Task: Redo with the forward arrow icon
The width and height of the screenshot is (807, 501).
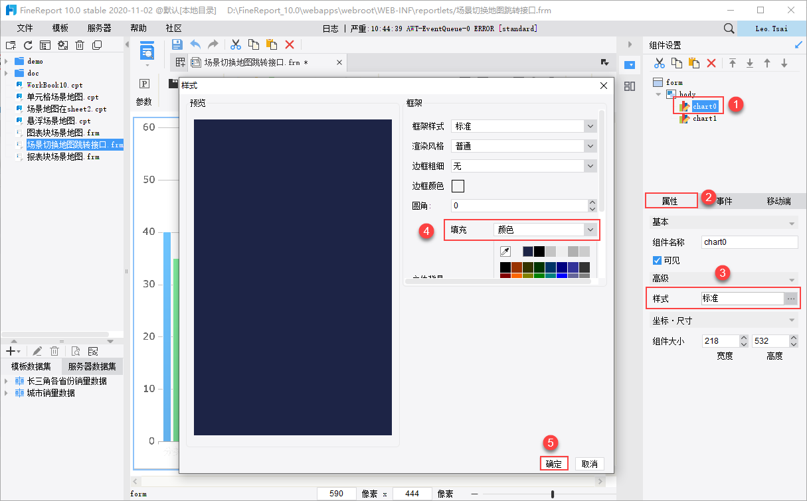Action: pos(213,44)
